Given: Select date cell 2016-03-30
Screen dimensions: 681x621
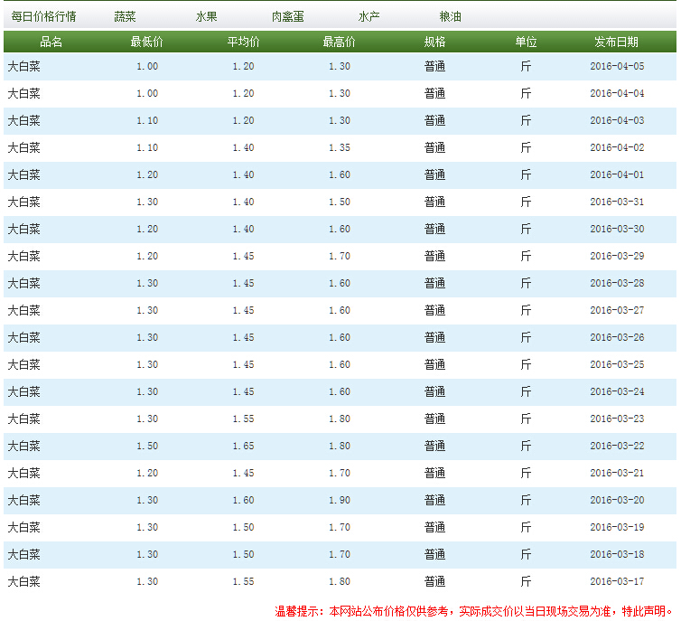Looking at the screenshot, I should [617, 229].
